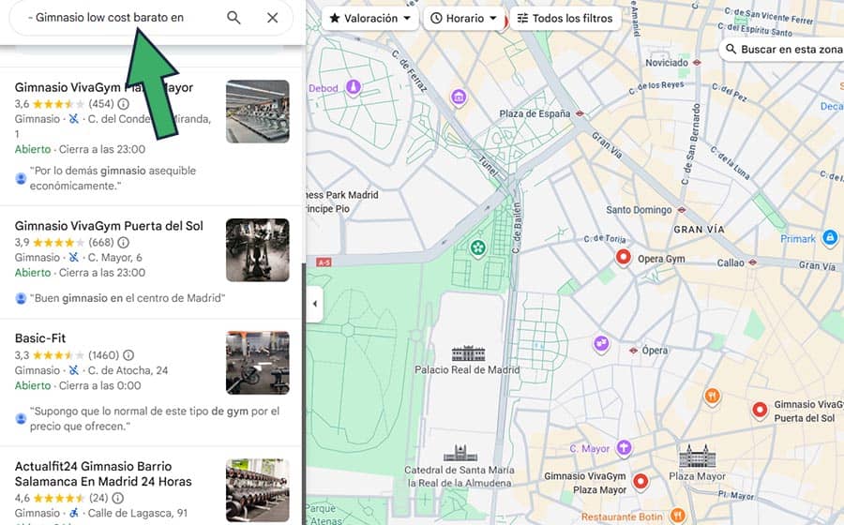Open the Valoración filter dropdown

click(x=370, y=18)
